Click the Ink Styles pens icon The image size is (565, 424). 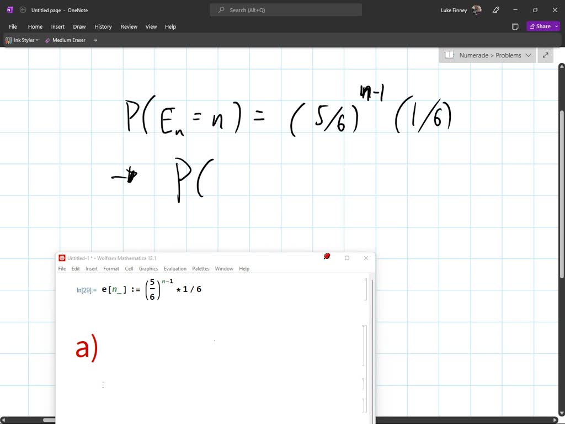pos(9,40)
